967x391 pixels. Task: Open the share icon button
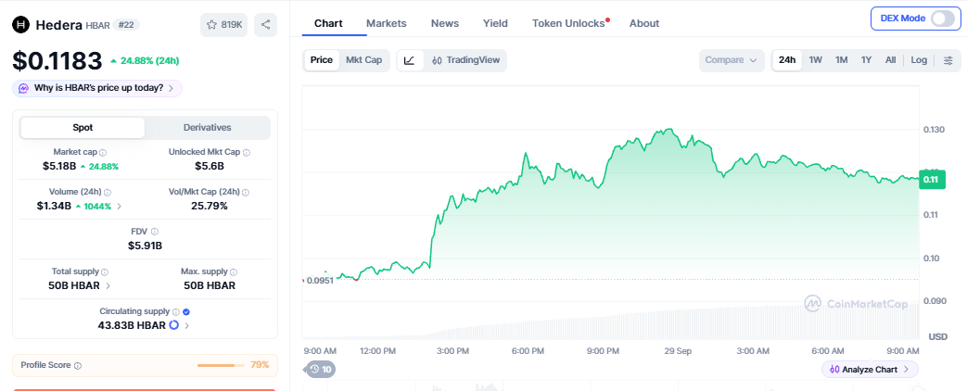(x=266, y=25)
